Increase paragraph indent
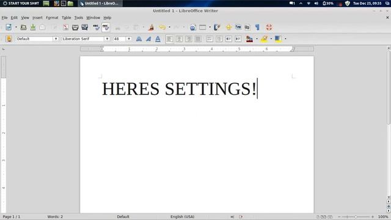 238,39
